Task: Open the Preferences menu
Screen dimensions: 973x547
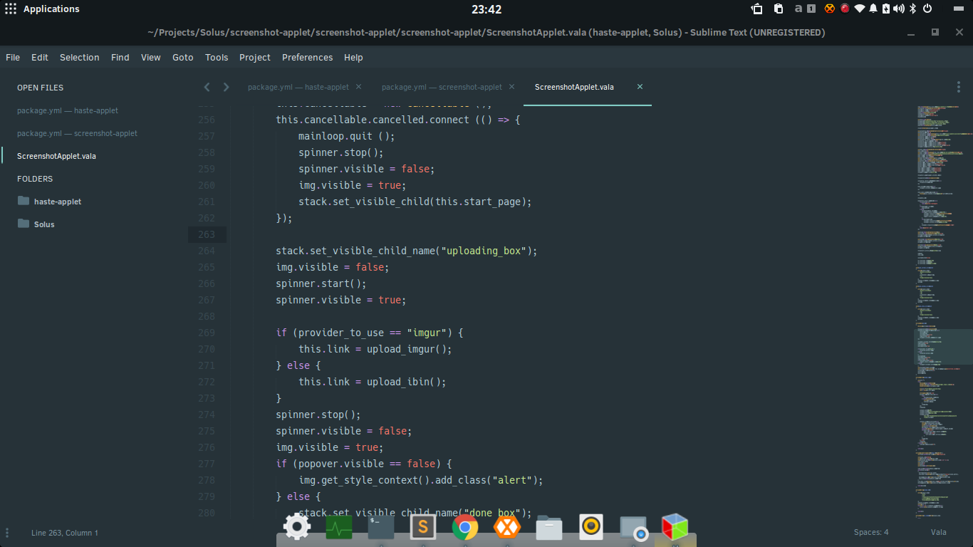Action: click(307, 58)
